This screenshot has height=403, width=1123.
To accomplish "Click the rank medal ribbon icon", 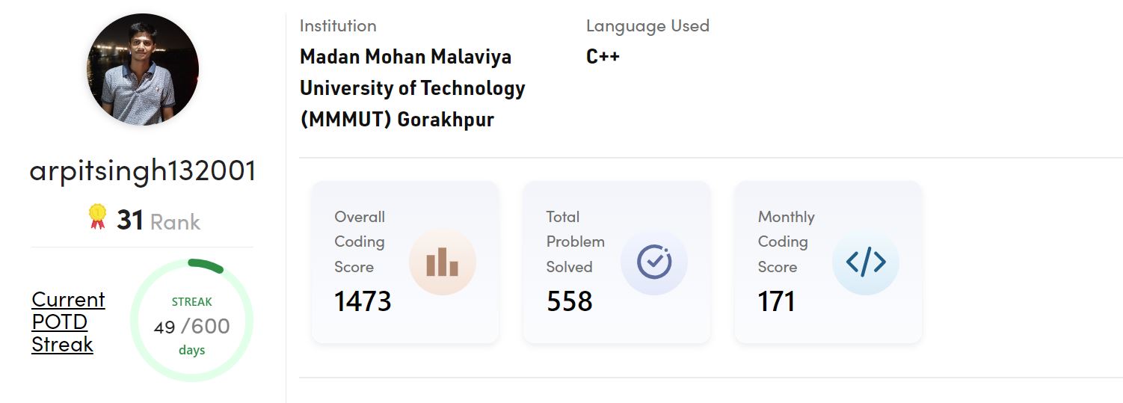I will [x=97, y=218].
